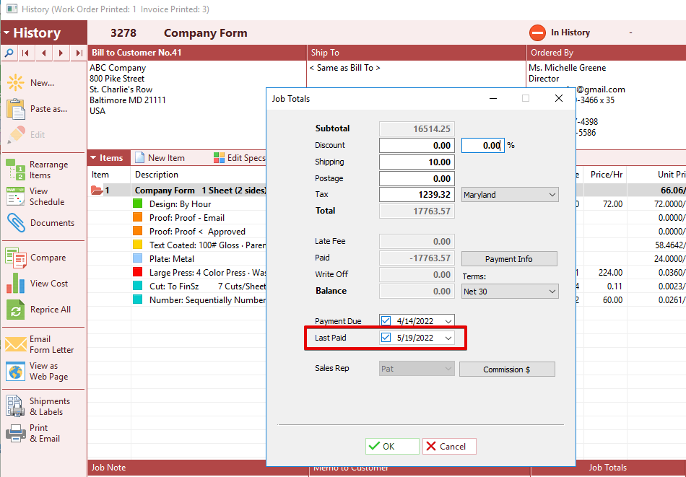Click red swatch for Large Press row

pos(137,272)
